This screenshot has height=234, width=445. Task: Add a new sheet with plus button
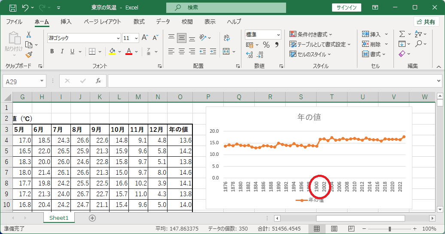pyautogui.click(x=92, y=218)
